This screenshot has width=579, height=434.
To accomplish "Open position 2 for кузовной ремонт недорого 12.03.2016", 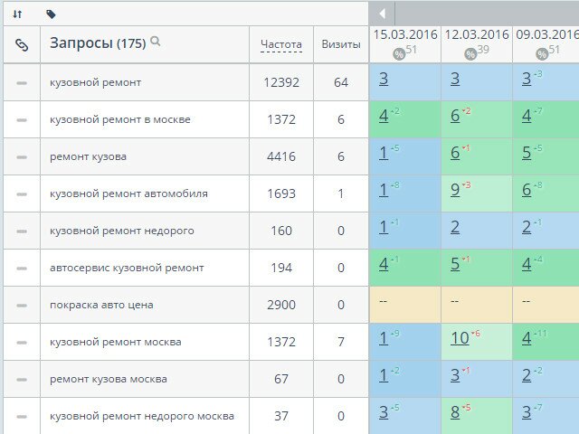I will (x=455, y=227).
